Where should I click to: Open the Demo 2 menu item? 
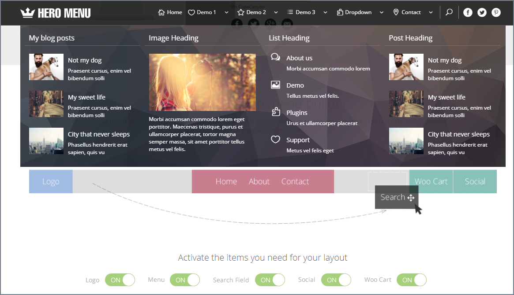(x=256, y=12)
